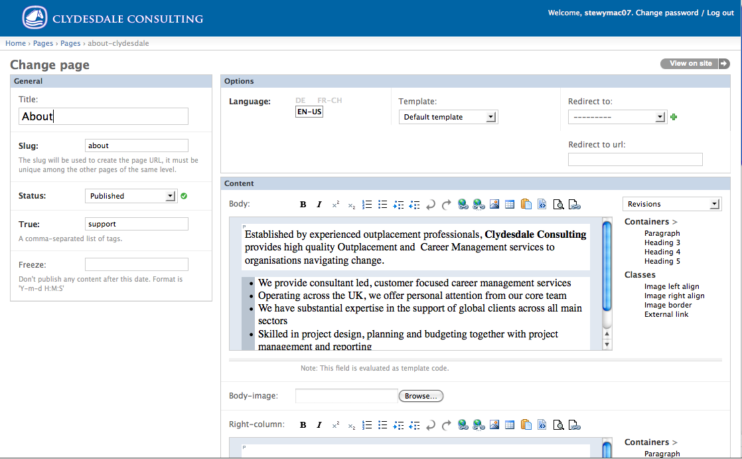The height and width of the screenshot is (459, 742).
Task: Click green plus to add redirect page
Action: pos(674,117)
